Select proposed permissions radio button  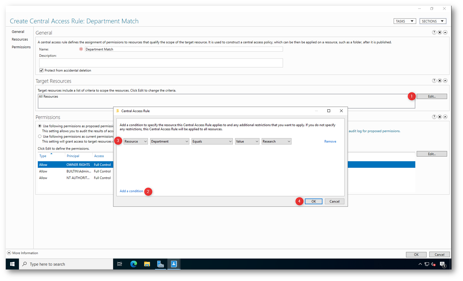(40, 126)
